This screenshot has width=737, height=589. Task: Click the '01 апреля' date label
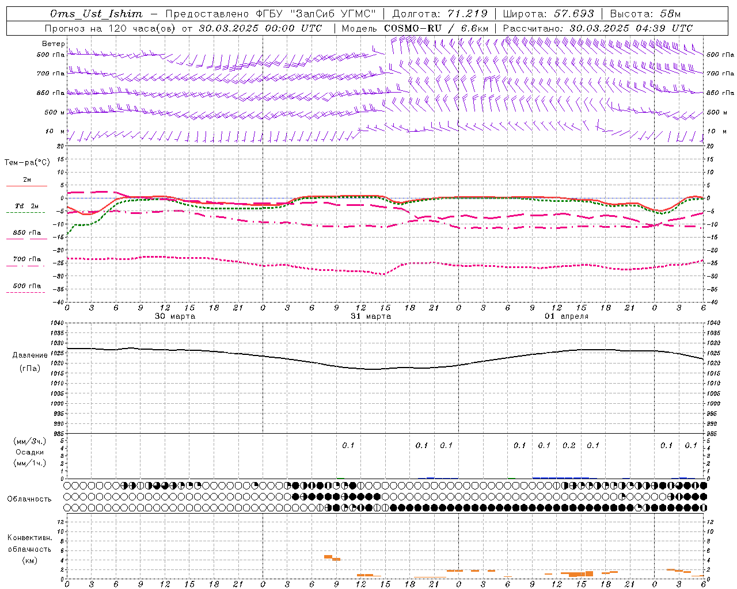point(567,316)
